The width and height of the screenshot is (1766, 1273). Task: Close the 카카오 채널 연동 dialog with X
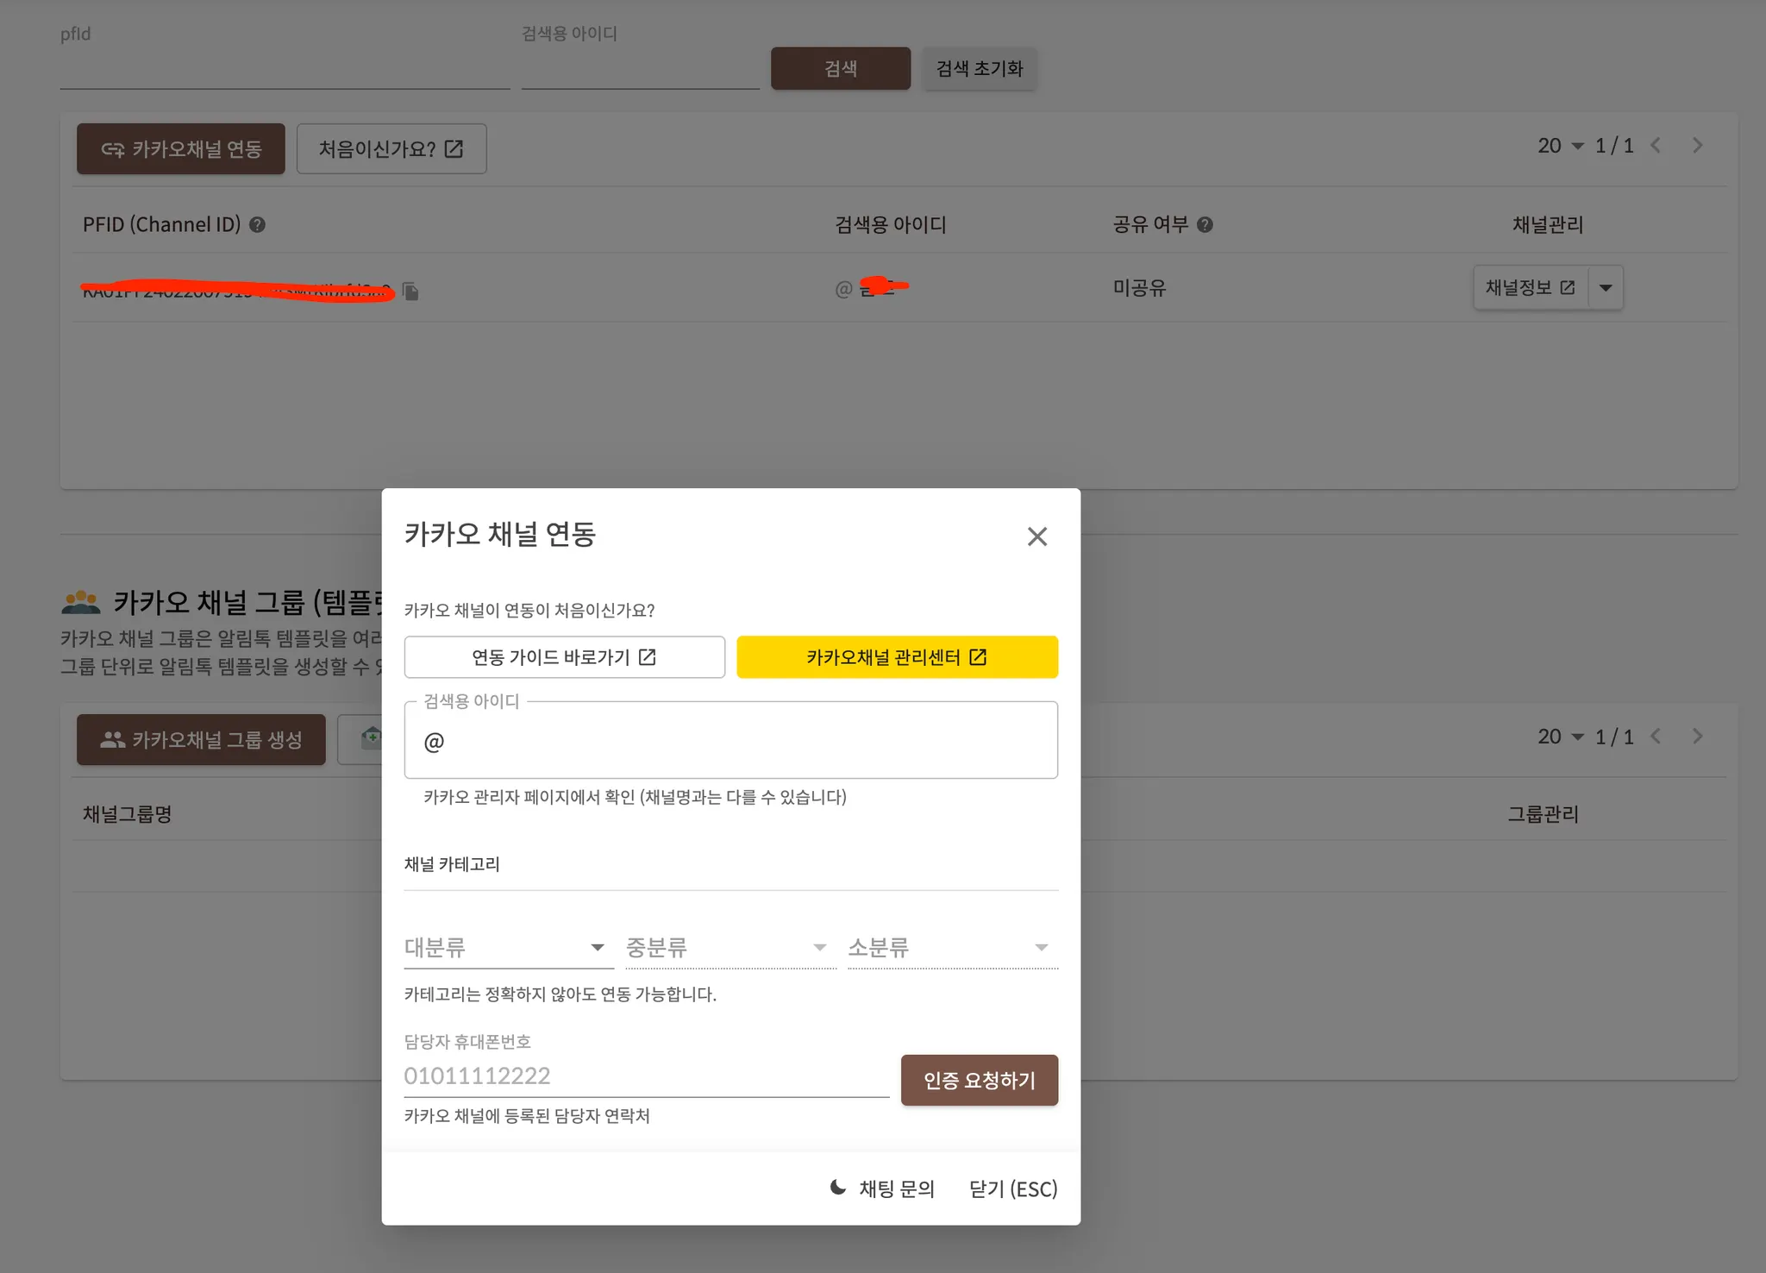(1036, 536)
